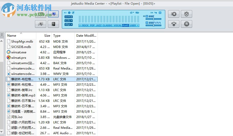
Task: Click the 光盘映像文件 type cell
Action: coord(62,117)
